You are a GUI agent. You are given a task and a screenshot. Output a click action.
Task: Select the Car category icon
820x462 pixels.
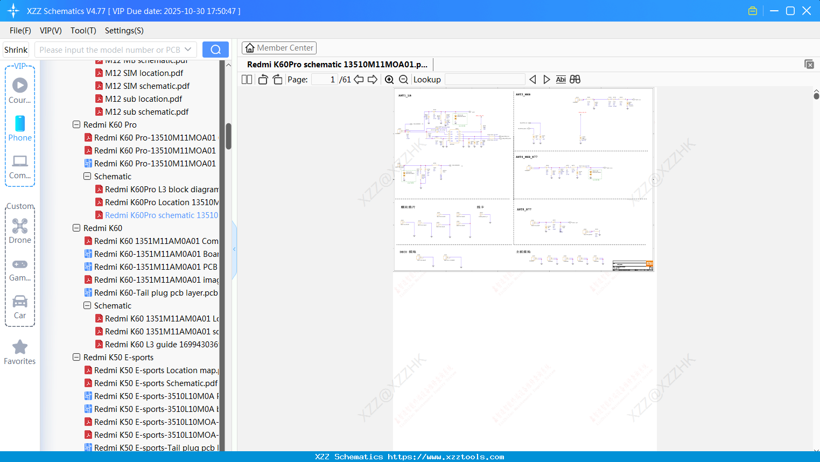[19, 307]
